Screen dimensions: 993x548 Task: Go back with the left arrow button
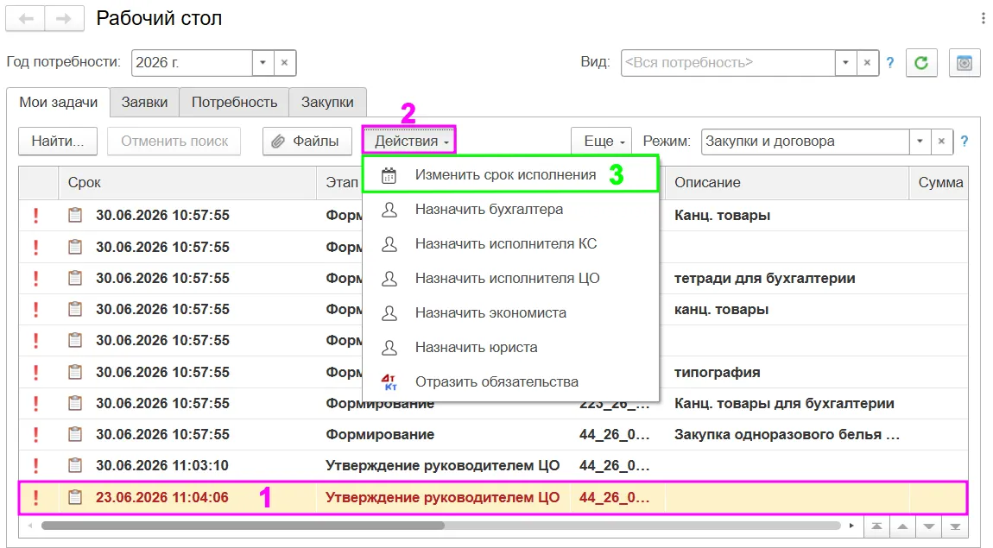click(x=26, y=19)
